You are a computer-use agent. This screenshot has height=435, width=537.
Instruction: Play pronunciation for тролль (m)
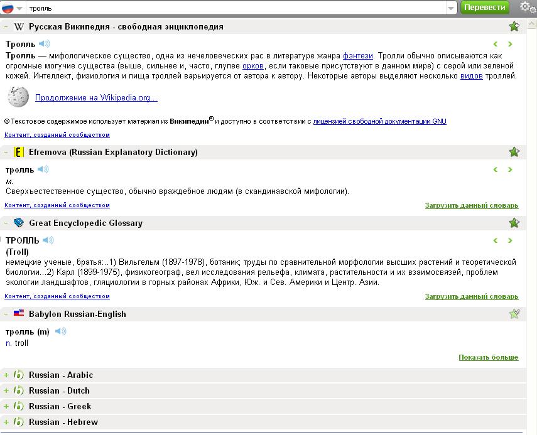[x=61, y=331]
